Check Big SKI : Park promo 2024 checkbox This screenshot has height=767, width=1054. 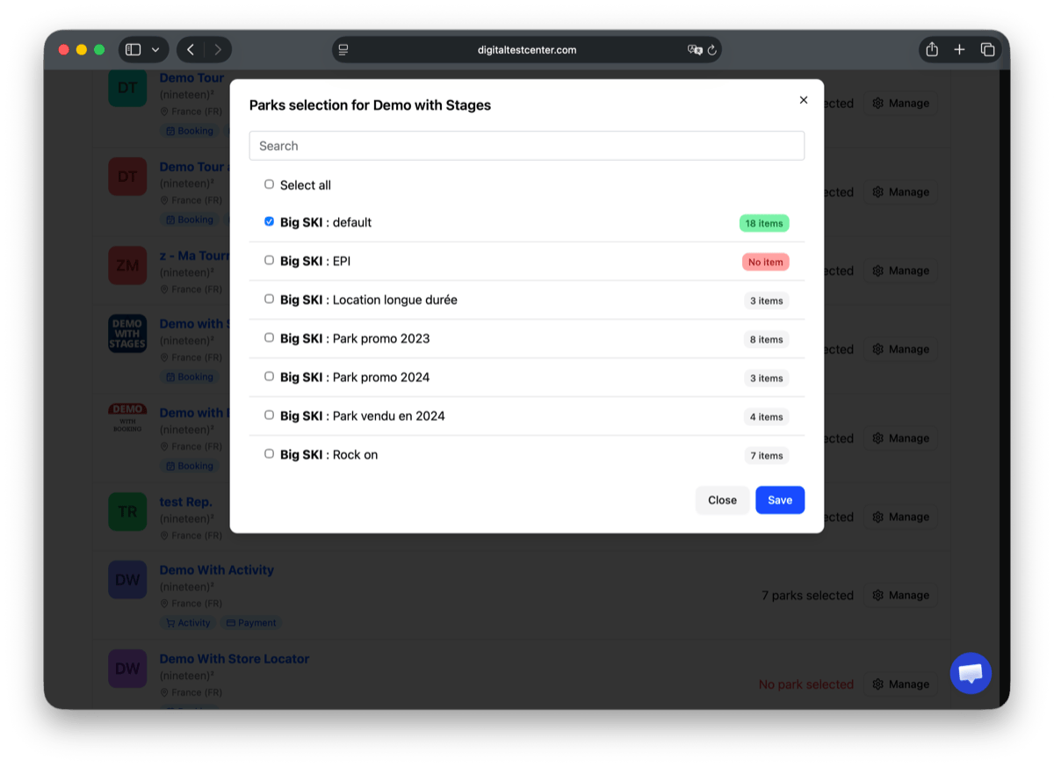(269, 376)
